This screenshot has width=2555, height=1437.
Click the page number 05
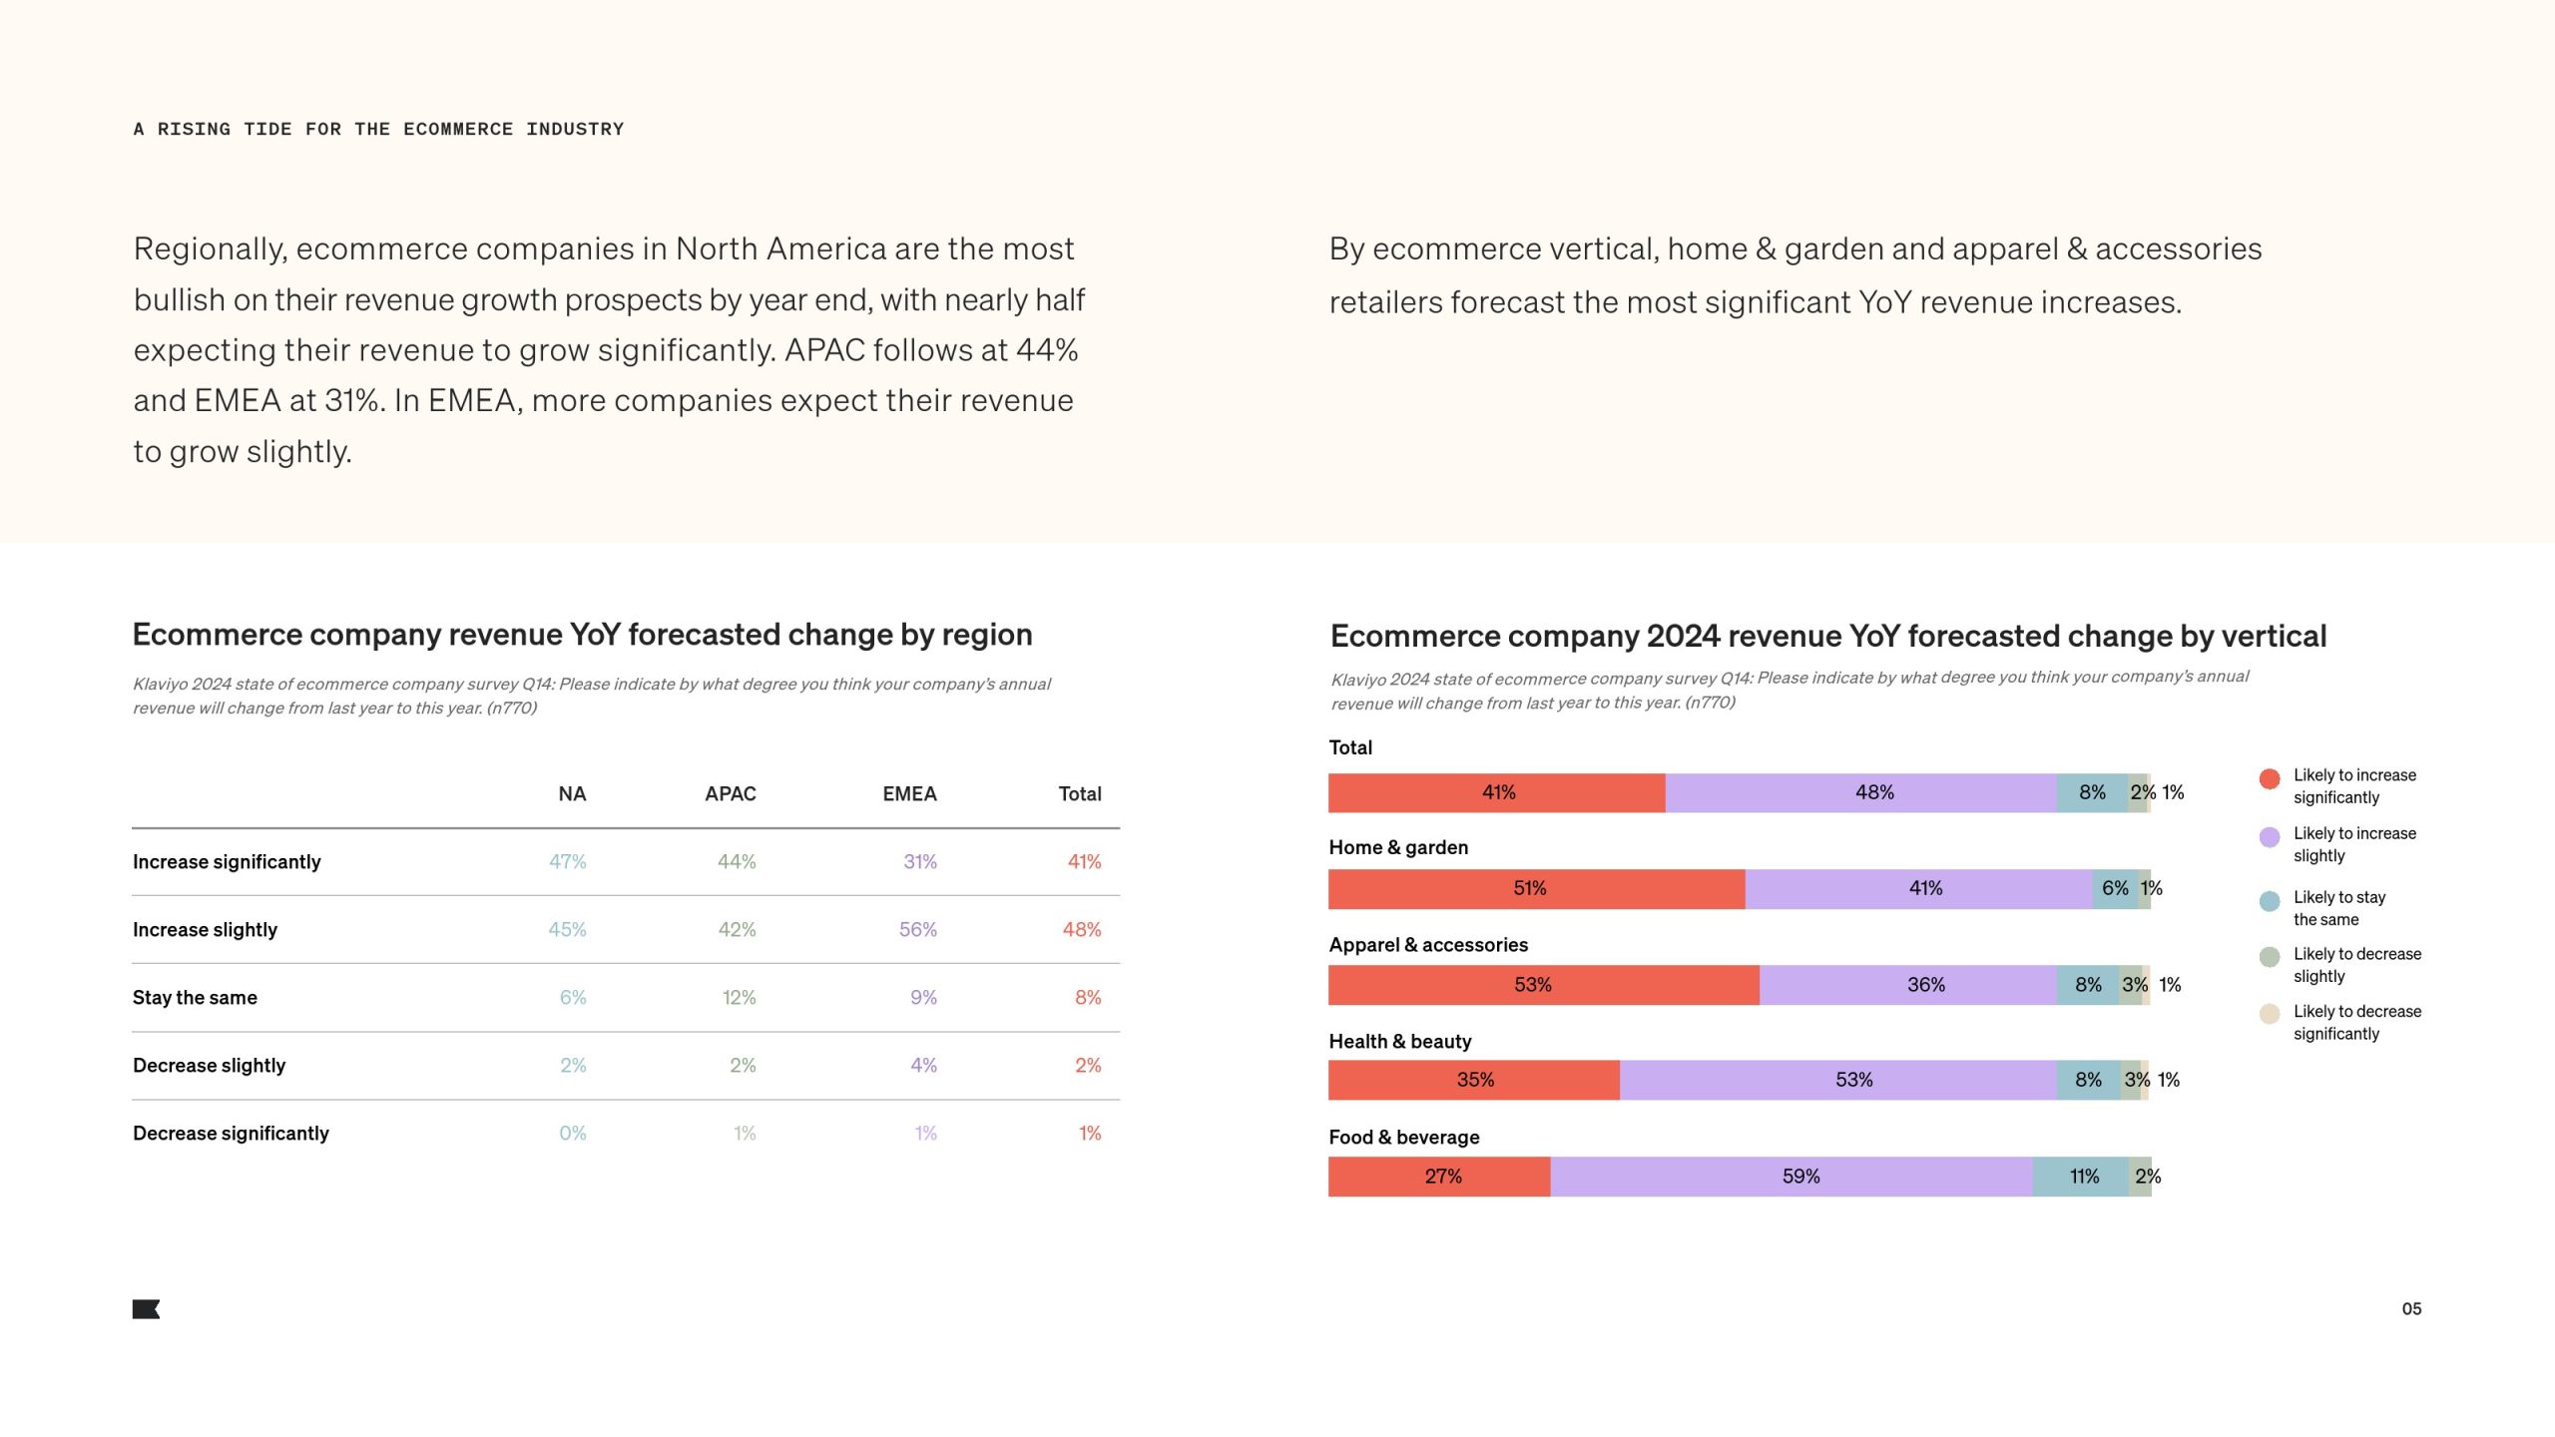pos(2411,1309)
